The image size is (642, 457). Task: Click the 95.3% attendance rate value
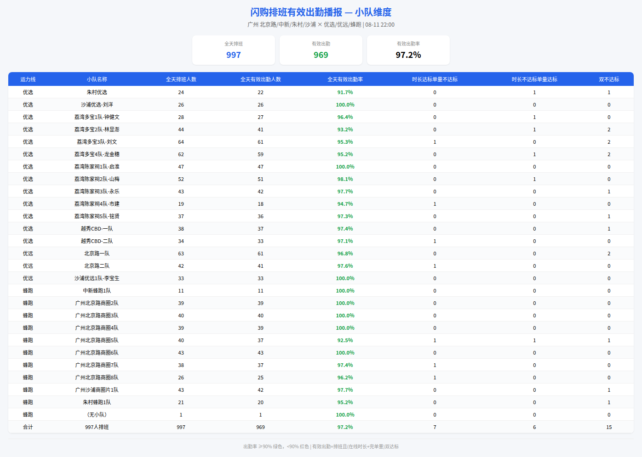[345, 142]
